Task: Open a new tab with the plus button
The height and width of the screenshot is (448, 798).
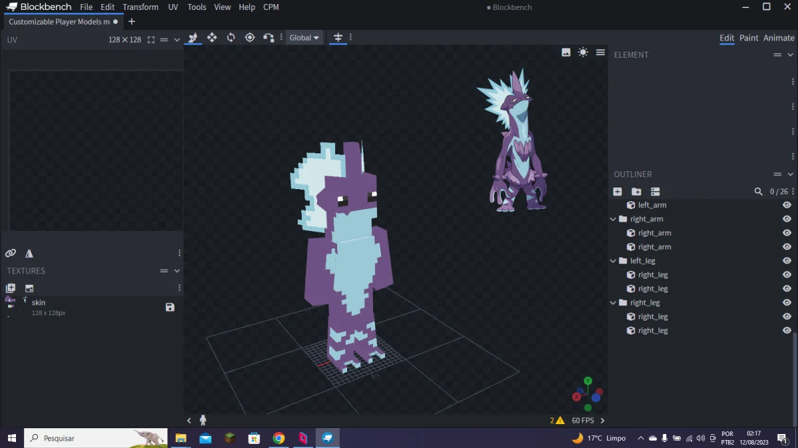Action: (131, 22)
